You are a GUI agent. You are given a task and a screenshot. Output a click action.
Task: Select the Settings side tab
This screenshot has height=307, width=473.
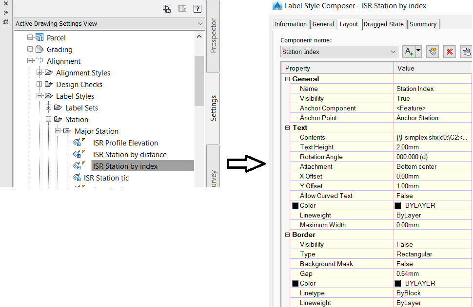click(213, 108)
